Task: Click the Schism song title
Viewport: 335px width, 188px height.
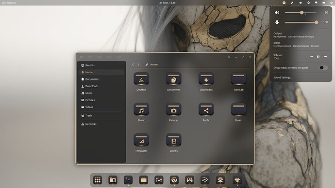Action: [x=278, y=55]
